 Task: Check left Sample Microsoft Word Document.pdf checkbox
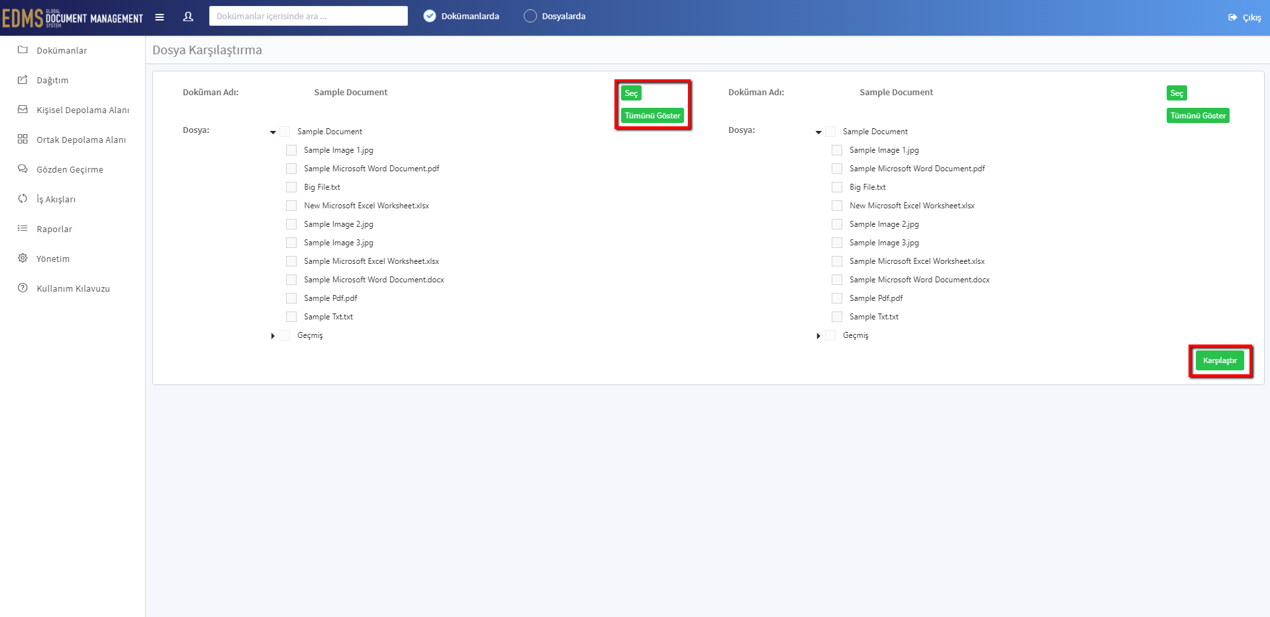coord(291,169)
